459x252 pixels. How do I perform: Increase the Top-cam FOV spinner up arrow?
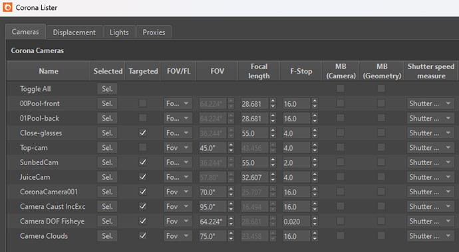pyautogui.click(x=231, y=145)
